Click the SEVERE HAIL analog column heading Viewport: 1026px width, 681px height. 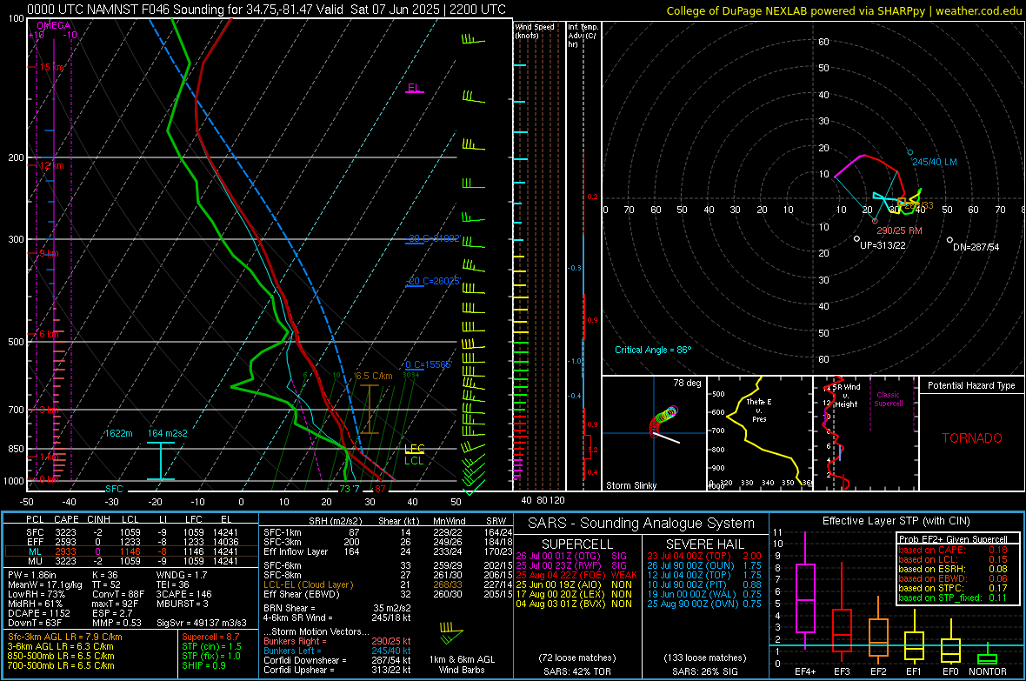[704, 544]
